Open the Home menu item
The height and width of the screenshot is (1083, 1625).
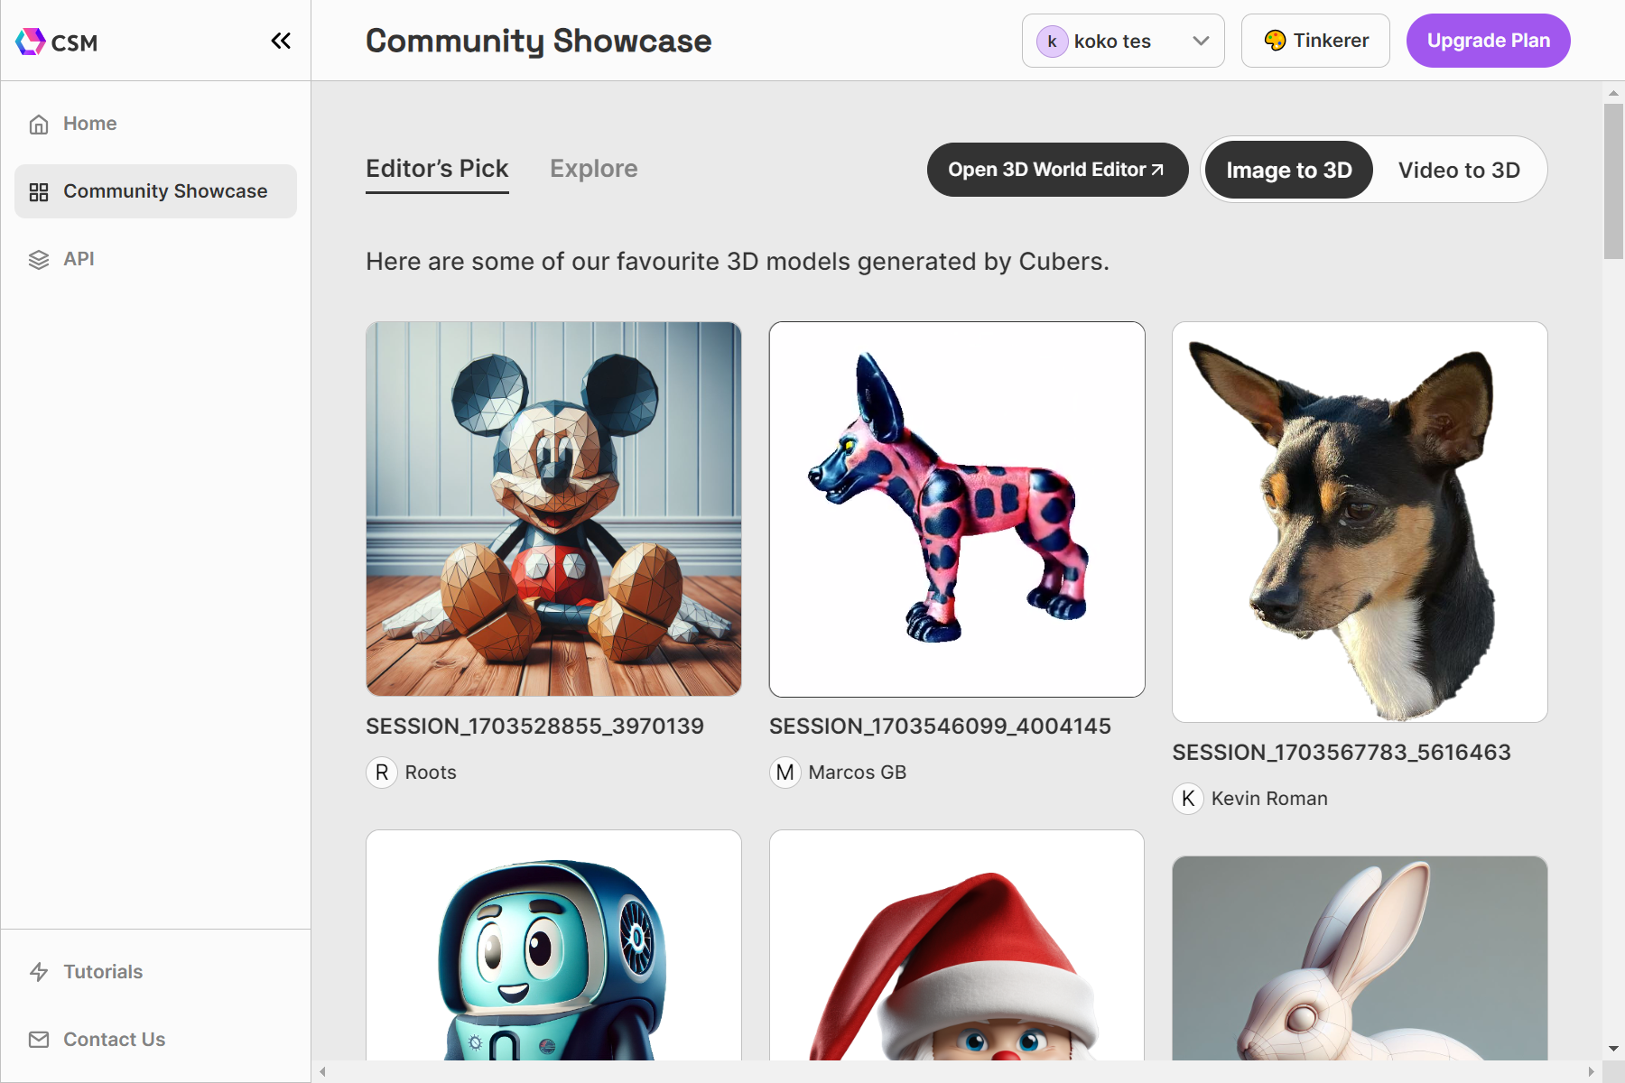(x=155, y=124)
